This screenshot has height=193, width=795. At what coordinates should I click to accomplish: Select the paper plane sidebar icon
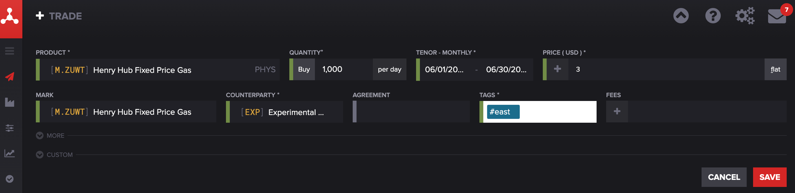(x=10, y=77)
